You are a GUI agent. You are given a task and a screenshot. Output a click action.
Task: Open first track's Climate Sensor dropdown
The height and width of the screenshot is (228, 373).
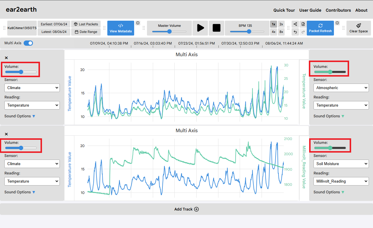tap(32, 88)
